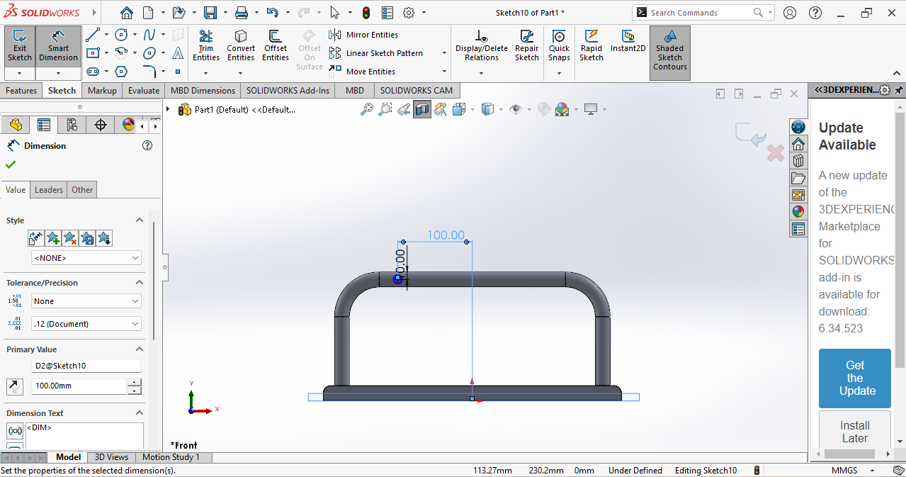Click the Undo icon

click(x=273, y=13)
